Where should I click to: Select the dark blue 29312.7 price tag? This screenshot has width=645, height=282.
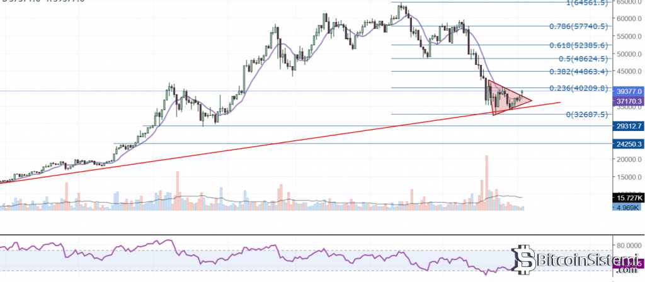pyautogui.click(x=627, y=126)
